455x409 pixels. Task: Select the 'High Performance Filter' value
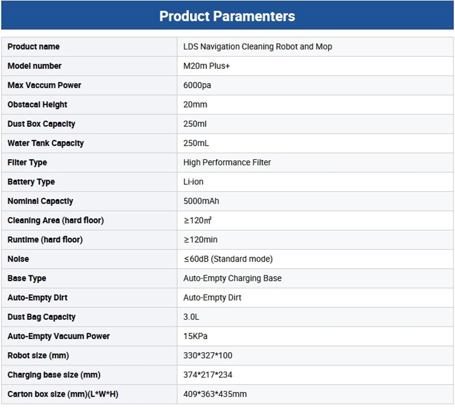227,163
